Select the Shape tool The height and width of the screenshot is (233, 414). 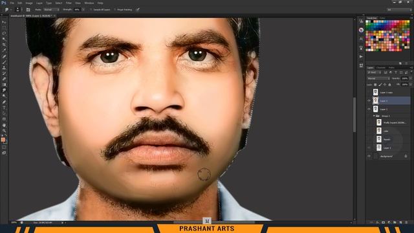[4, 119]
